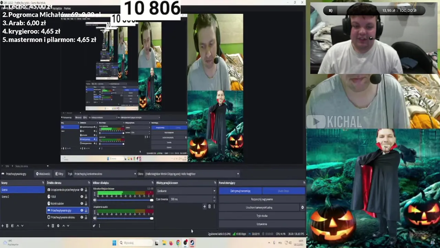Viewport: 440px width, 248px height.
Task: Open advanced audio properties gears icon
Action: (94, 226)
